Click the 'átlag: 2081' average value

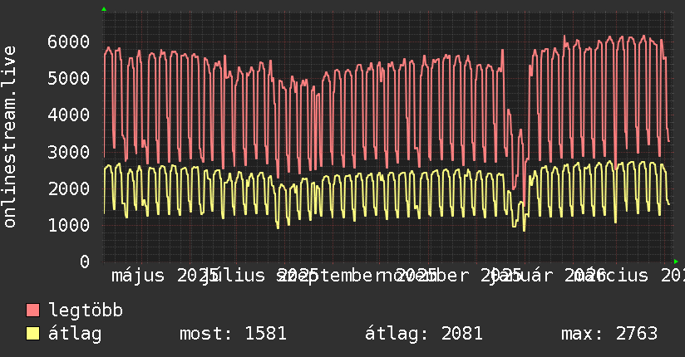[x=424, y=334]
